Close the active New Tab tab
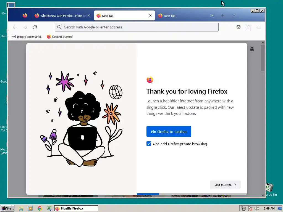The image size is (283, 212). [150, 16]
